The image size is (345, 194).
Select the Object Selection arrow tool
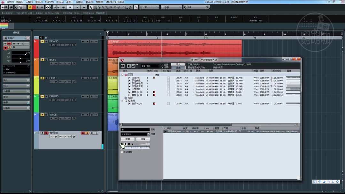coord(91,7)
